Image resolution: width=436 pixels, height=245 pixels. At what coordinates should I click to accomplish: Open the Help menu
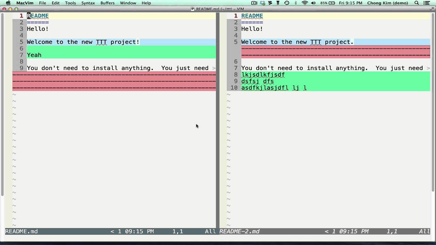146,3
